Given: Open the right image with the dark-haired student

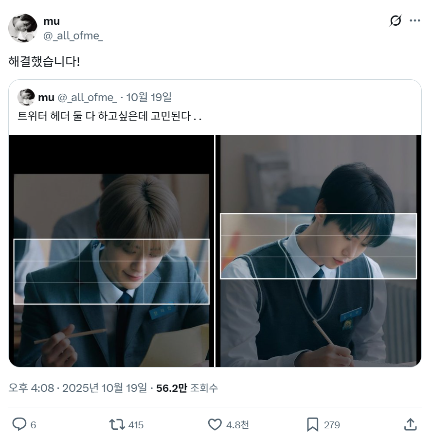Looking at the screenshot, I should click(x=319, y=251).
